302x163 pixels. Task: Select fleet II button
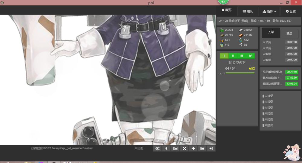[x=233, y=56]
